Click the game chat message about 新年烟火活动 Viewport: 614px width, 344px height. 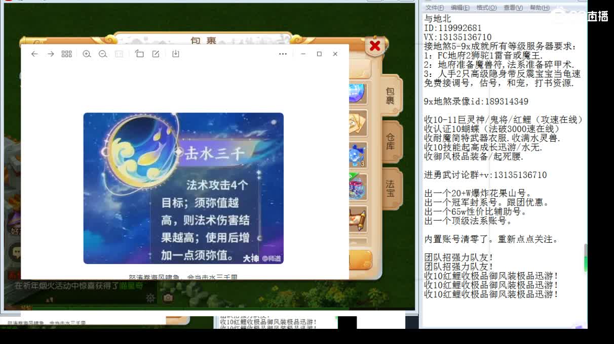[x=79, y=286]
